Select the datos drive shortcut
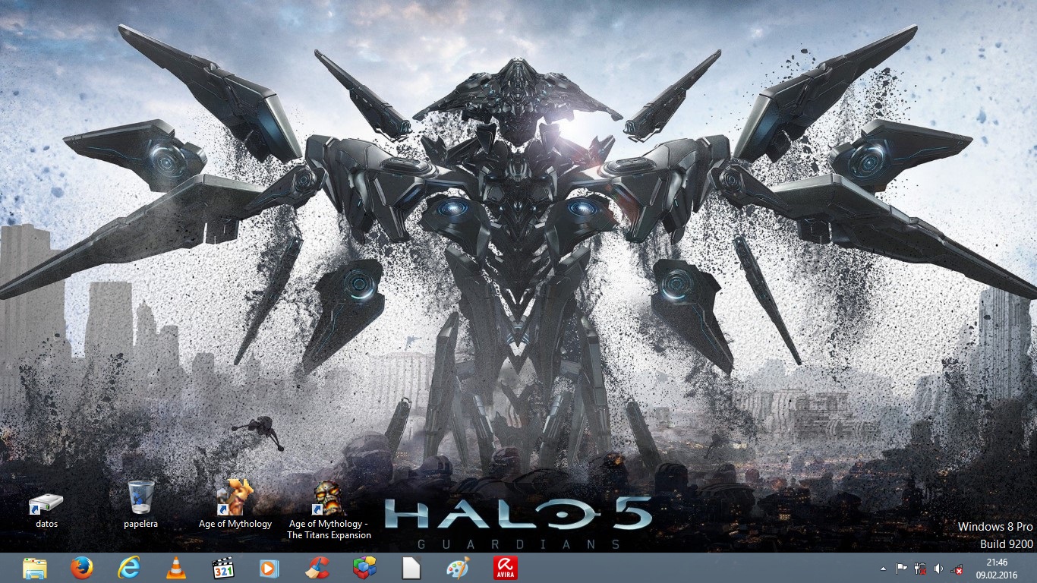Image resolution: width=1037 pixels, height=583 pixels. (46, 505)
